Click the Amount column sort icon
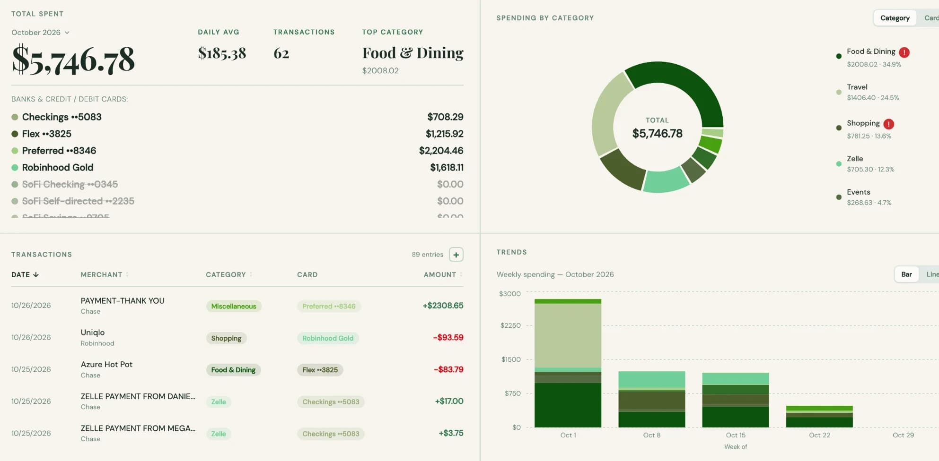The width and height of the screenshot is (939, 461). [461, 274]
